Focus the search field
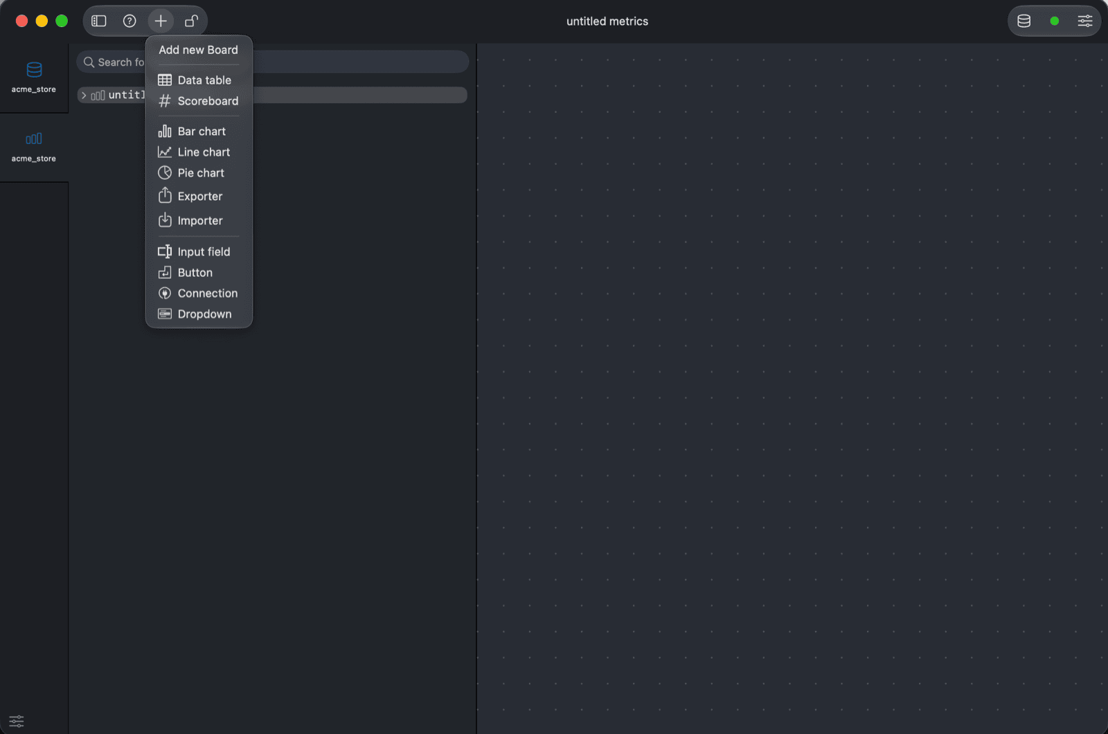The height and width of the screenshot is (734, 1108). coord(272,62)
